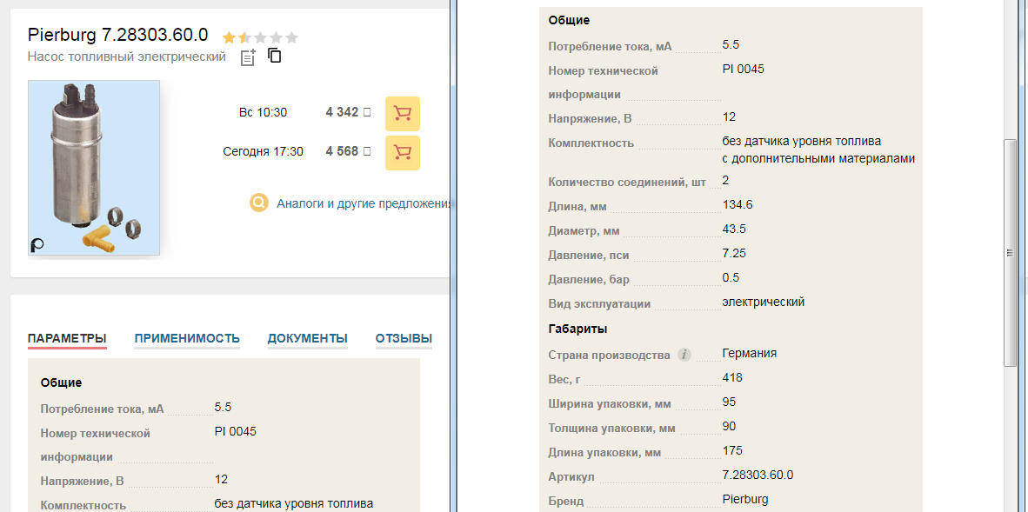Click the info icon beside Страна производства

tap(684, 355)
